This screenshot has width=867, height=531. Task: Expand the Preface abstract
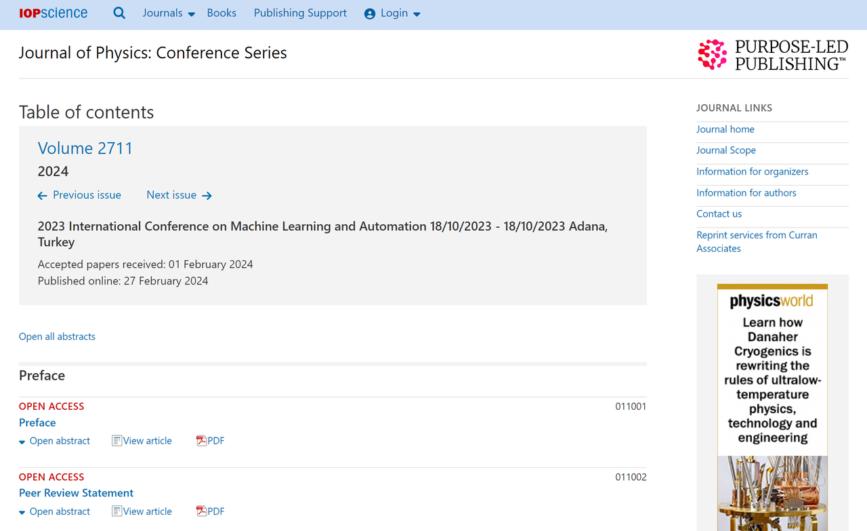coord(54,440)
